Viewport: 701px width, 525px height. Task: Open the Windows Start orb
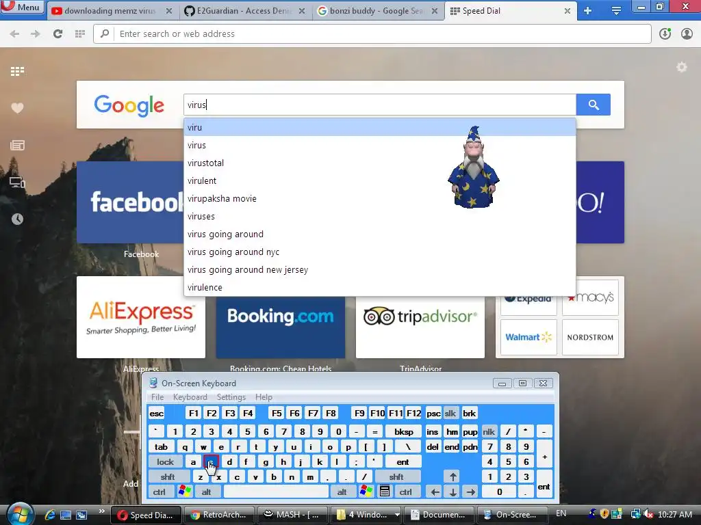coord(18,514)
